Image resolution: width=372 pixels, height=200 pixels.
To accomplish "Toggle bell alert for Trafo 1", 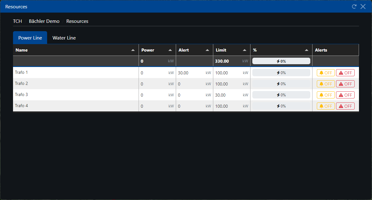I will (x=325, y=73).
